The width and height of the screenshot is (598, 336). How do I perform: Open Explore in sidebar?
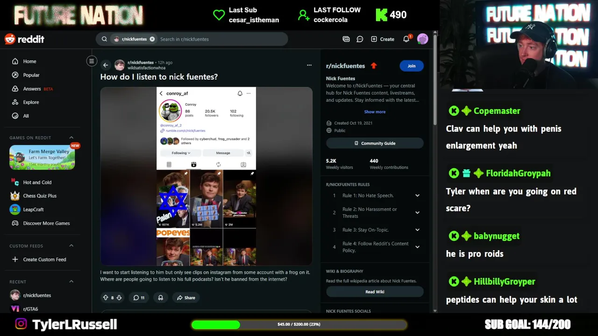(x=31, y=102)
